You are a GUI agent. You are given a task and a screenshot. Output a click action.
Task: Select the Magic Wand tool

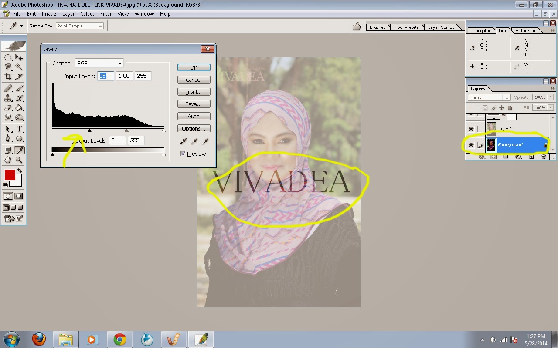pos(19,67)
